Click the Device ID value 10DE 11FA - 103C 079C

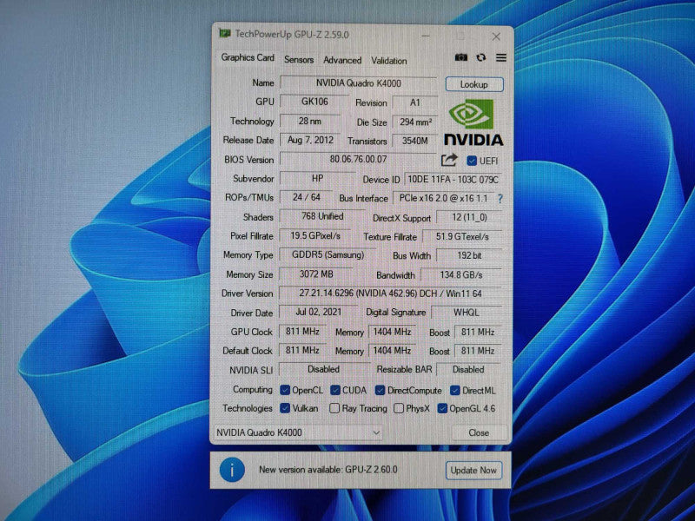coord(453,180)
